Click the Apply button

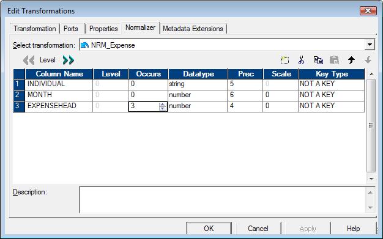308,229
